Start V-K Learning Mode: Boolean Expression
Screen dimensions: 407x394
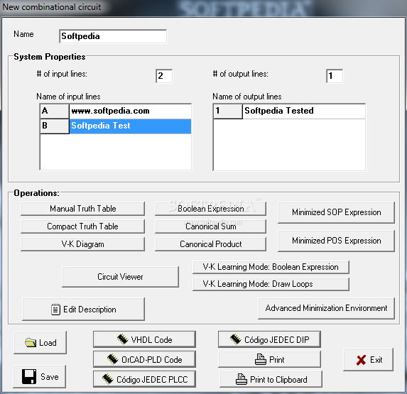(x=271, y=267)
